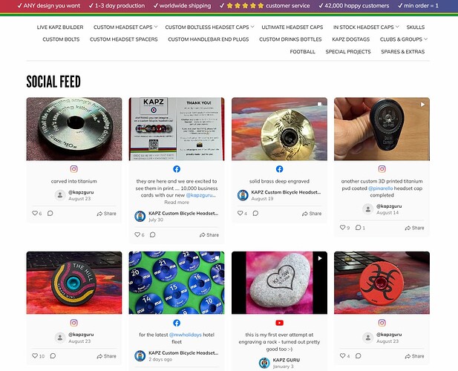This screenshot has width=458, height=371.
Task: Click Read more on business cards post
Action: click(x=177, y=203)
